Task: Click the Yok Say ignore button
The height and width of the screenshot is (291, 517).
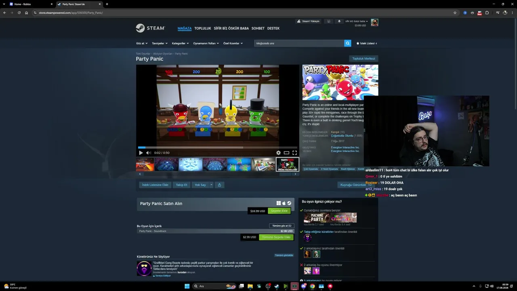Action: (x=200, y=185)
